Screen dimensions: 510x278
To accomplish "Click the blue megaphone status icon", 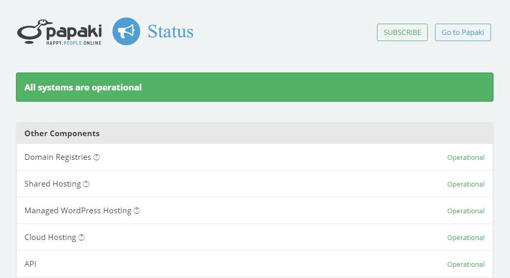I will point(126,31).
